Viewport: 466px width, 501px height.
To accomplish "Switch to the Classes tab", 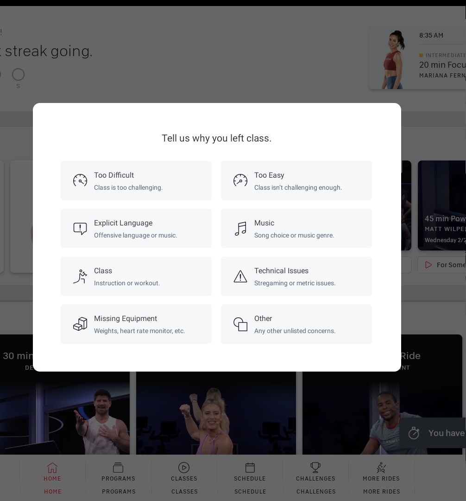I will click(x=184, y=472).
